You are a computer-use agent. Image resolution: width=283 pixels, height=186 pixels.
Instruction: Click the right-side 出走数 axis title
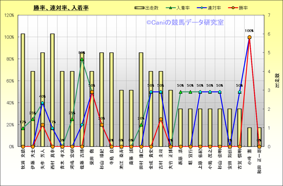(x=277, y=81)
